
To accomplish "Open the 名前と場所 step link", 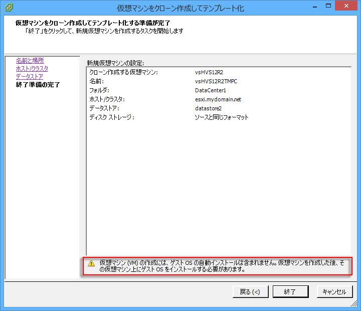I will (30, 61).
